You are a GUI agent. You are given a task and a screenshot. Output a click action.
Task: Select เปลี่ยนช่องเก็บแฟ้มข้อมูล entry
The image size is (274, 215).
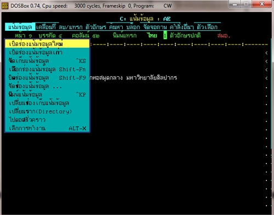coord(47,103)
